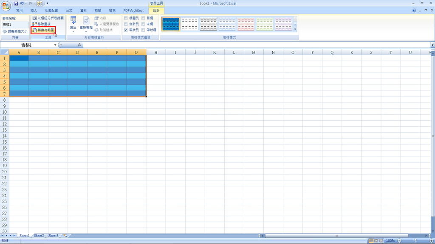Enable the 末欄 last column checkbox

(143, 24)
